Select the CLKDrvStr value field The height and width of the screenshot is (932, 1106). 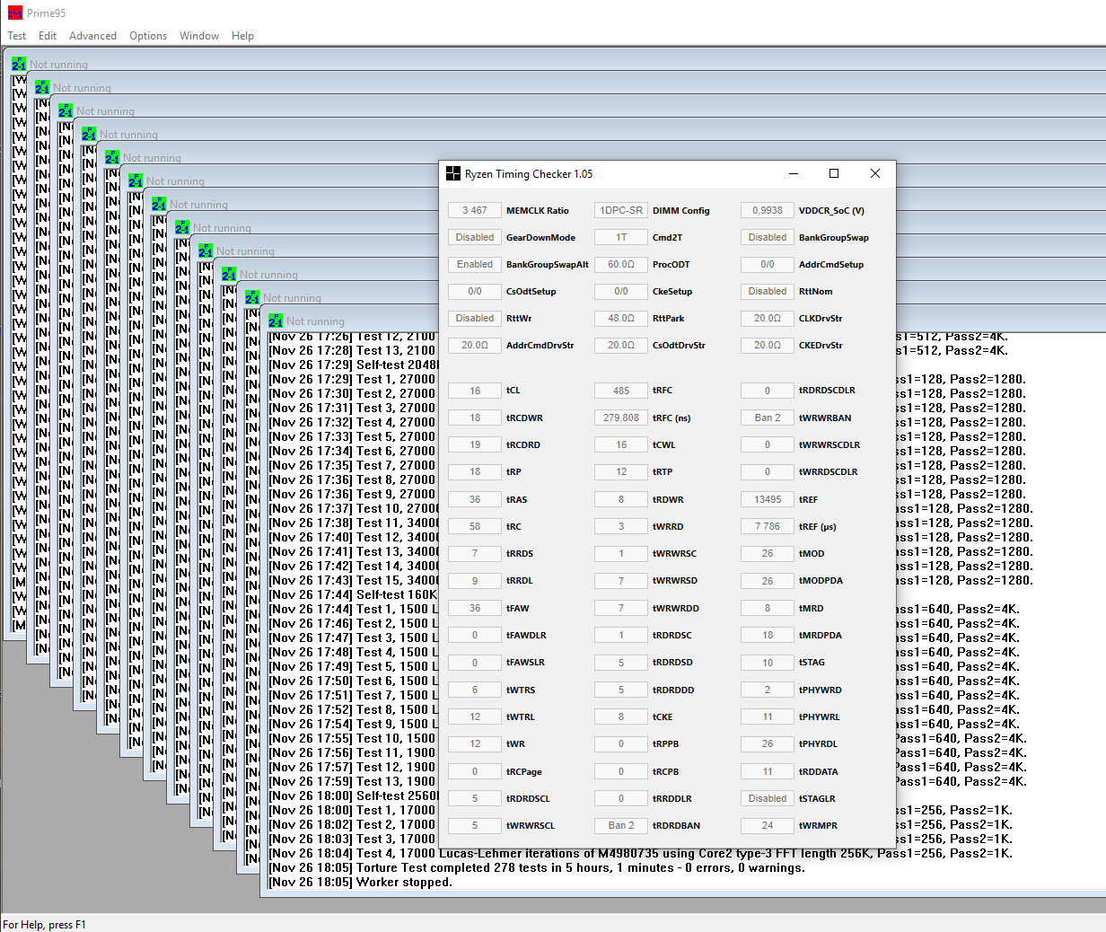(x=768, y=318)
